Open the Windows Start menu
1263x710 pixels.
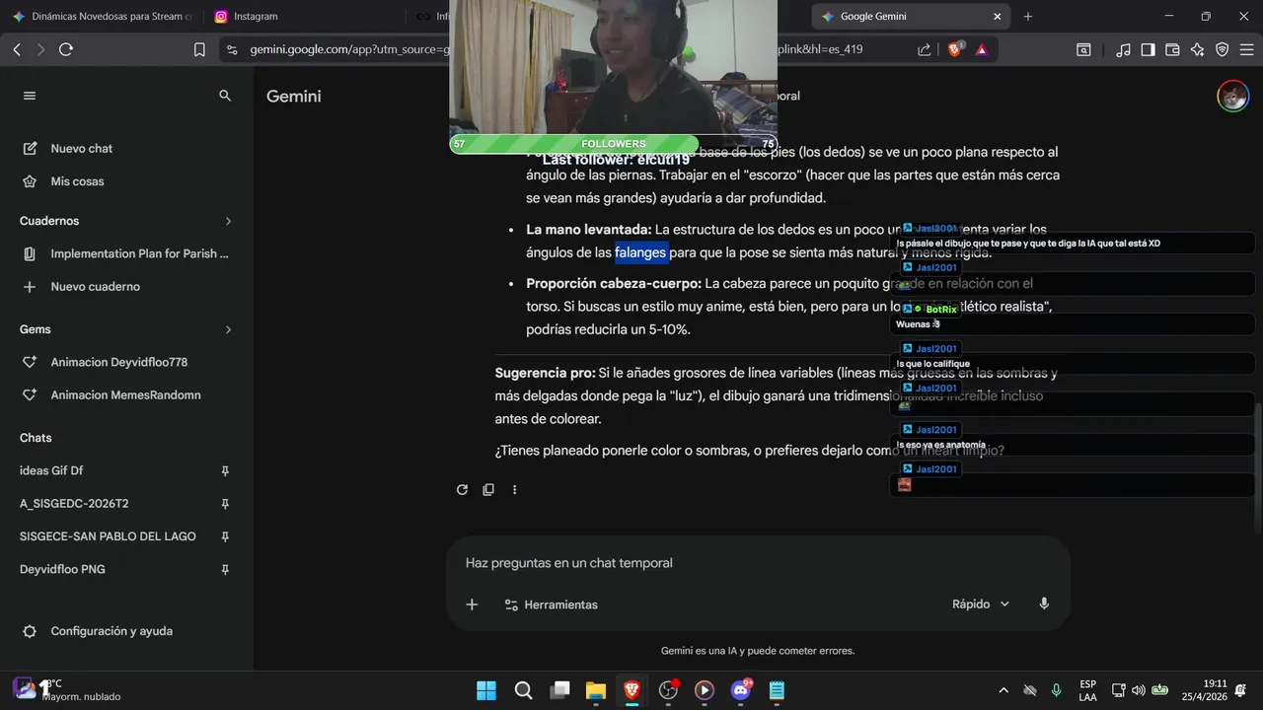point(486,690)
